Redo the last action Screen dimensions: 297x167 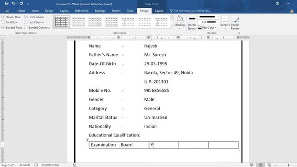click(21, 4)
